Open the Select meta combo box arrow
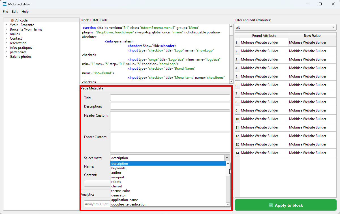The height and width of the screenshot is (214, 340). point(227,158)
